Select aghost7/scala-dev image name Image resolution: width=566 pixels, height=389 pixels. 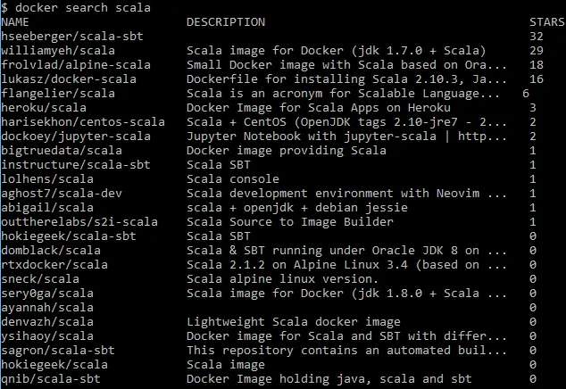tap(62, 194)
